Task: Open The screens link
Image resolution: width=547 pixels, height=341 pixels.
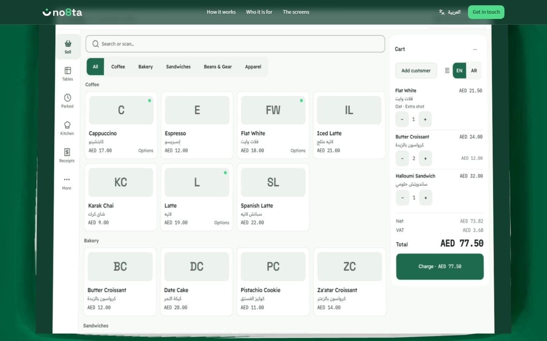Action: click(296, 12)
